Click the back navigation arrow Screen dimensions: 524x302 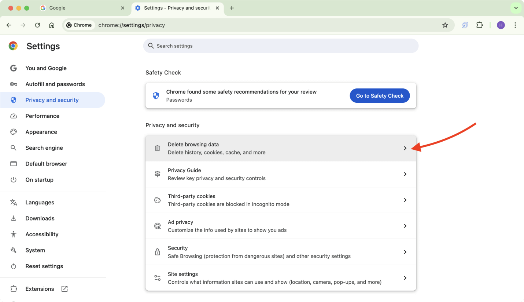click(x=9, y=25)
